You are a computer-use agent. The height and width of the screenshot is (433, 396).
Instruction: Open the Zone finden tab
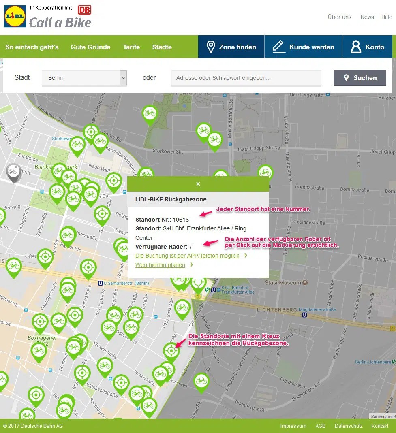point(231,47)
